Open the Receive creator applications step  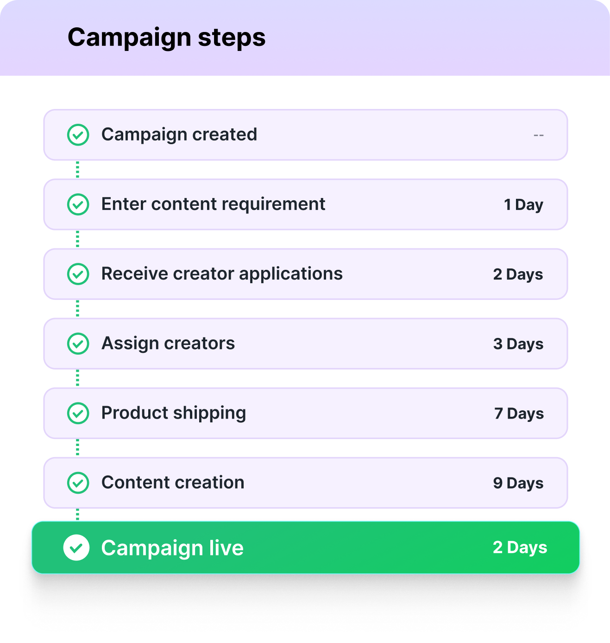(x=222, y=274)
